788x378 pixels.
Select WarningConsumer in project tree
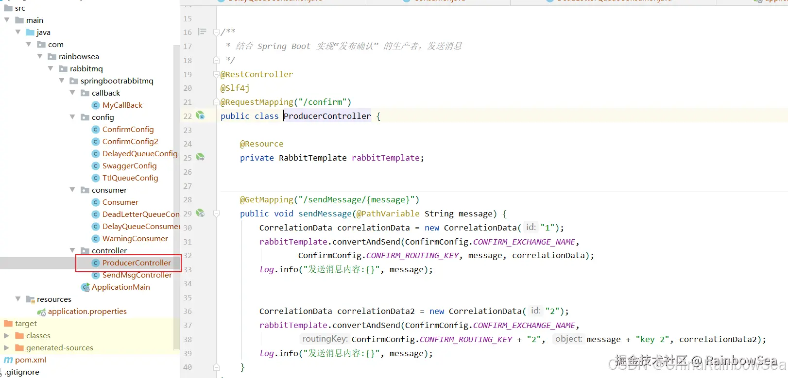(135, 239)
